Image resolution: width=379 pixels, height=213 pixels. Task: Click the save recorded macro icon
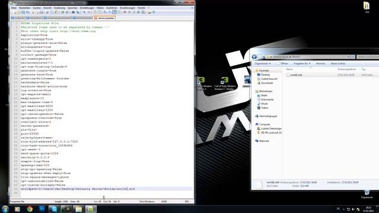coord(143,12)
